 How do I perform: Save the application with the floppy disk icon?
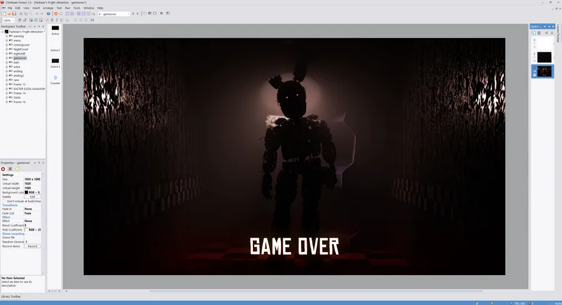pyautogui.click(x=14, y=14)
